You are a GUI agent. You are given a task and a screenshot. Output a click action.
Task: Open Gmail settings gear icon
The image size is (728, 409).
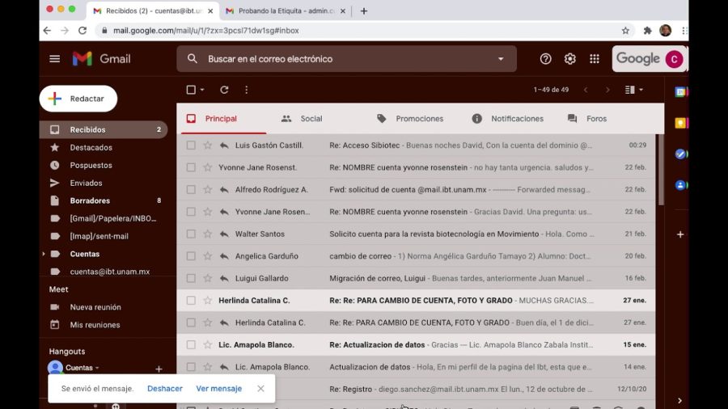(x=569, y=59)
